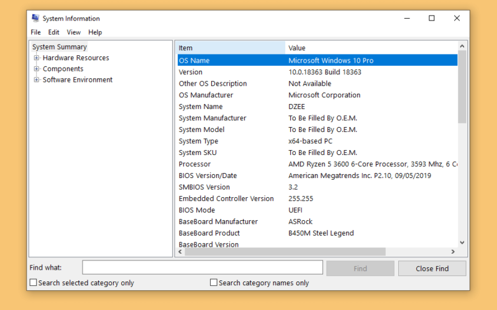
Task: Select System Summary in the tree
Action: 59,47
